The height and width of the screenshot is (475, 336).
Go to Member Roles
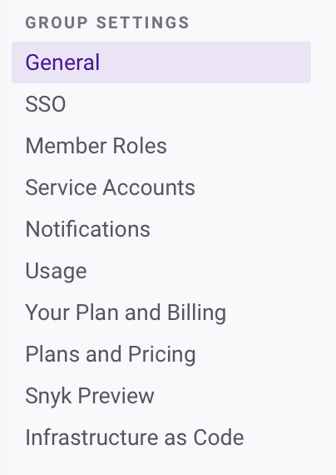161,146
